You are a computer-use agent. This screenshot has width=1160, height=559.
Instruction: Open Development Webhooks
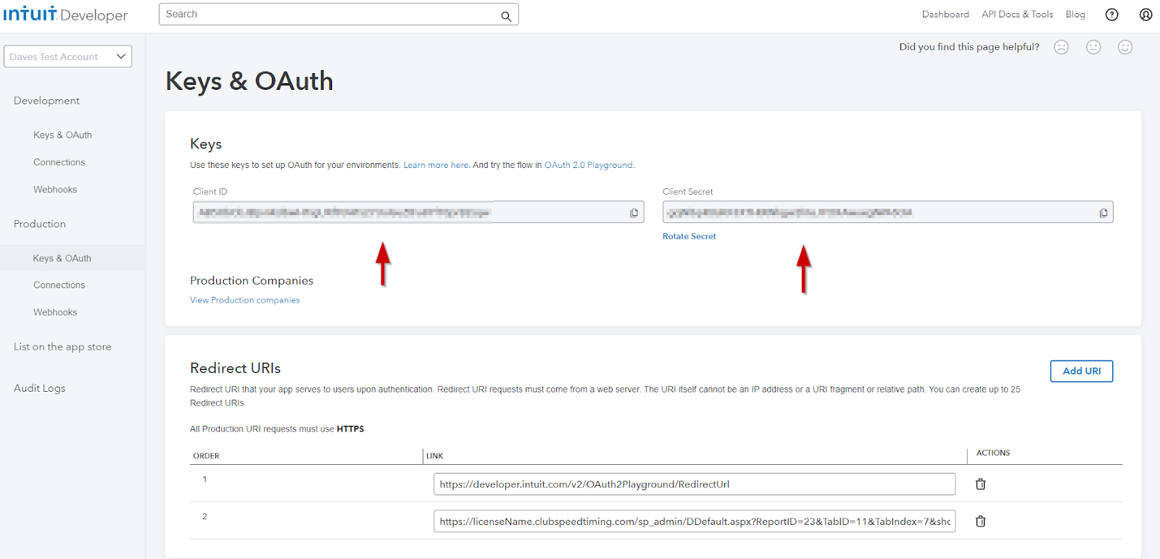point(55,190)
